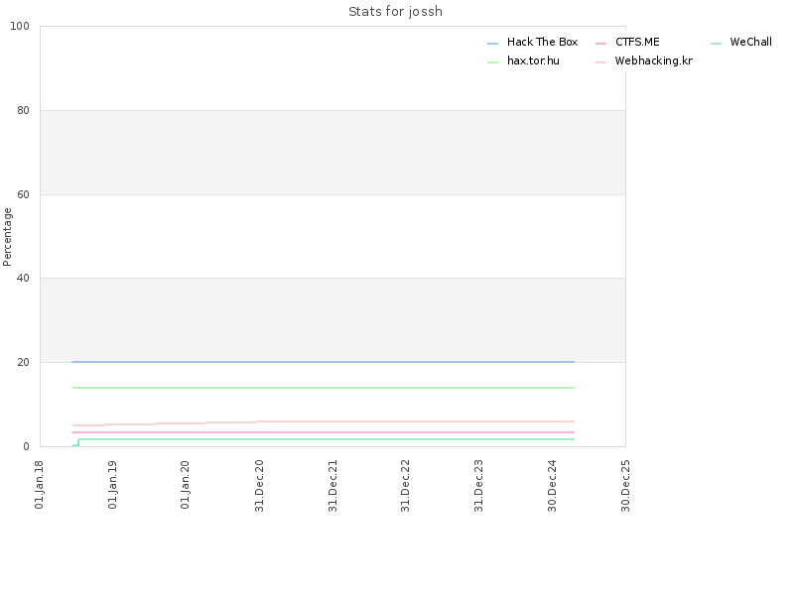The height and width of the screenshot is (595, 794).
Task: Select the Hack The Box legend label
Action: pyautogui.click(x=542, y=42)
